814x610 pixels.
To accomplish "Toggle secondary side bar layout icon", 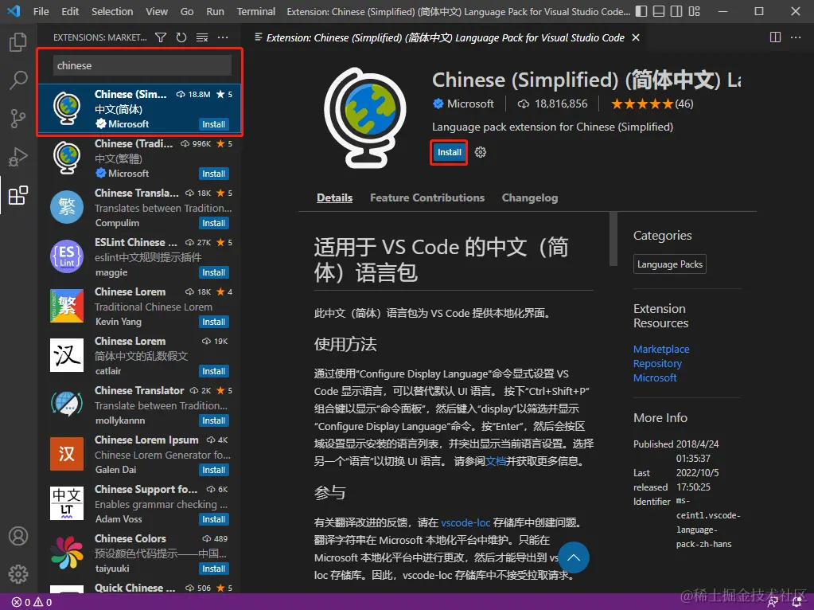I will [x=676, y=11].
